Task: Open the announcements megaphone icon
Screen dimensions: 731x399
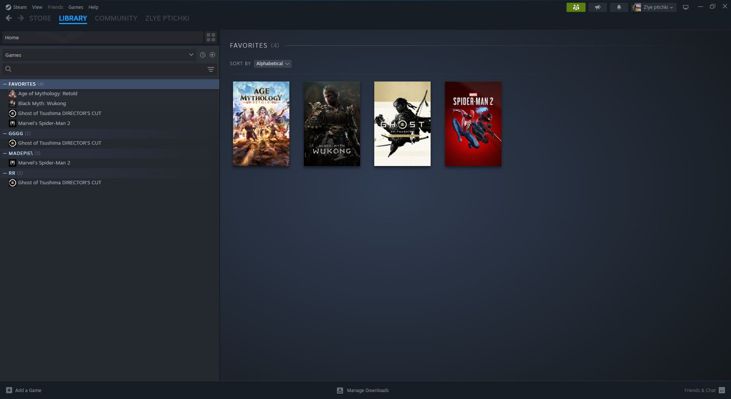Action: (x=597, y=7)
